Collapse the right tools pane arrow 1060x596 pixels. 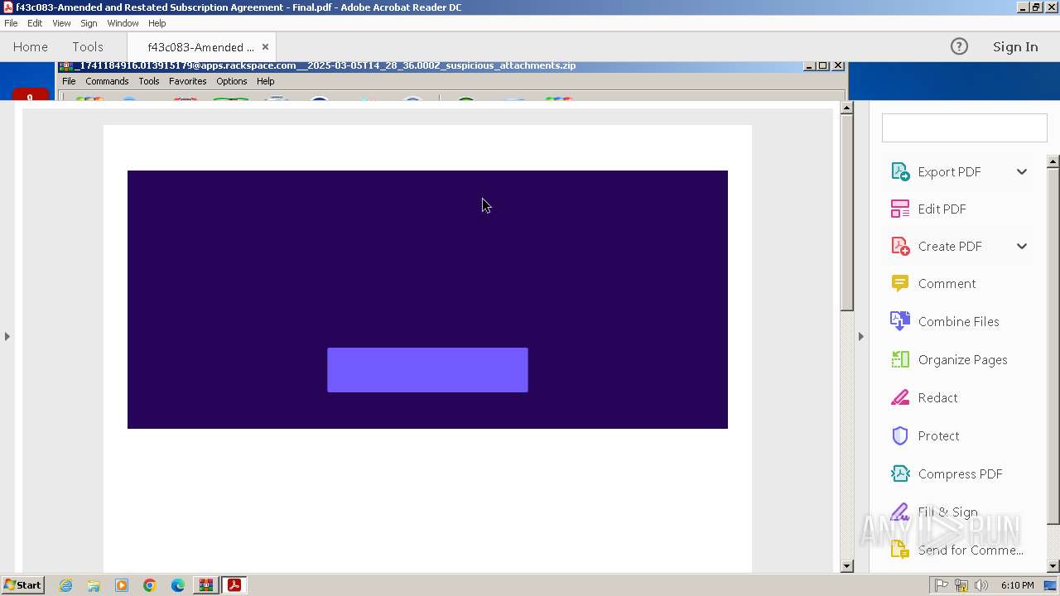pyautogui.click(x=860, y=336)
